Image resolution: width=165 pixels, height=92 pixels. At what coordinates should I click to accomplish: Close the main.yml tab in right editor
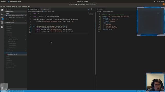point(105,9)
